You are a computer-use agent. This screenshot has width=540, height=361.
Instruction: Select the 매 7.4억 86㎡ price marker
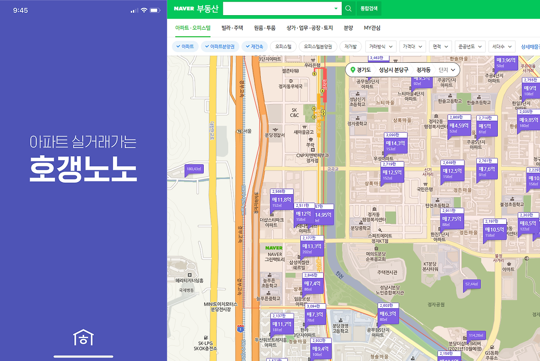coord(313,284)
